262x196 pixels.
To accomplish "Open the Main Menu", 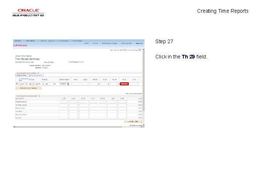I will point(31,41).
